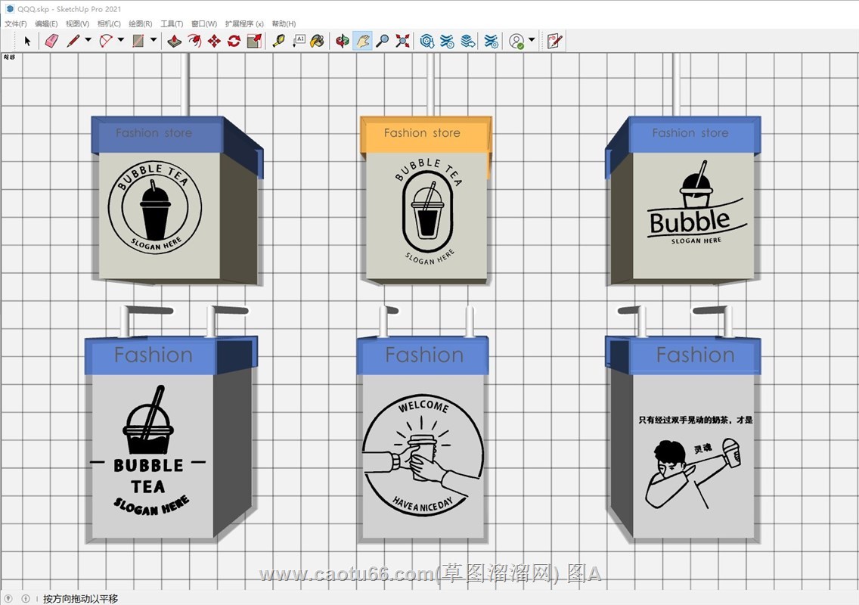Click the orange Fashion store sign box
The height and width of the screenshot is (605, 859).
(x=426, y=200)
